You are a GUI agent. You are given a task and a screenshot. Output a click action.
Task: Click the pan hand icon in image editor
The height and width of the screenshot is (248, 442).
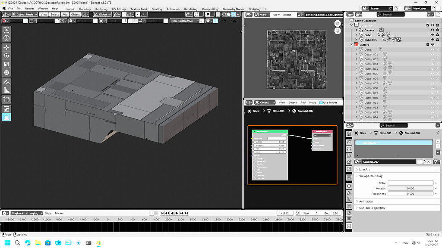tap(338, 31)
